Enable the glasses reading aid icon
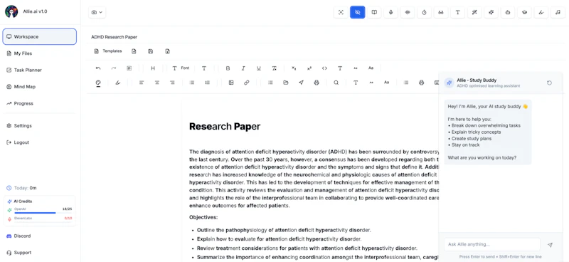The height and width of the screenshot is (262, 569). [441, 12]
